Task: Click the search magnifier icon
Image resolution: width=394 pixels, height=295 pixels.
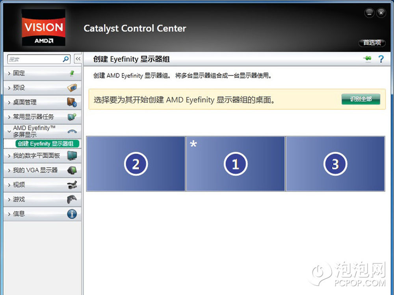Action: [x=66, y=59]
